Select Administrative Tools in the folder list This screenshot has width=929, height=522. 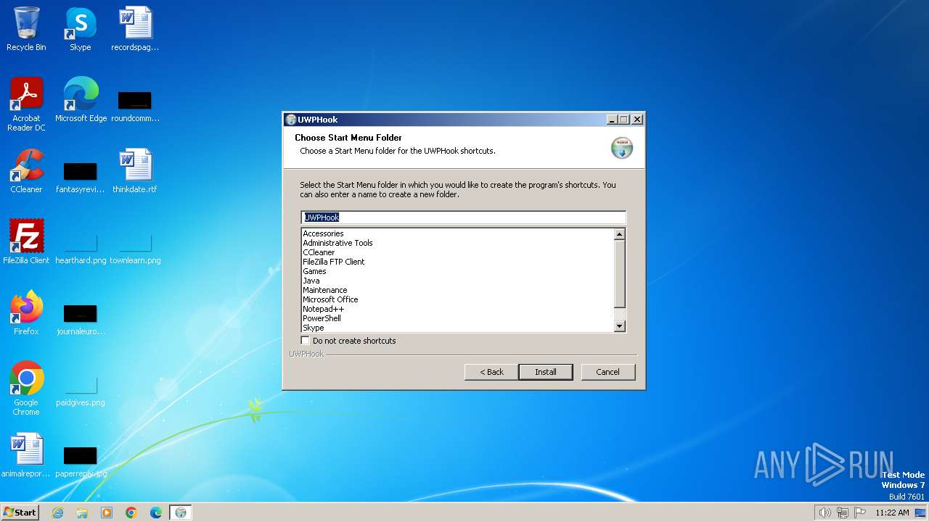[337, 243]
